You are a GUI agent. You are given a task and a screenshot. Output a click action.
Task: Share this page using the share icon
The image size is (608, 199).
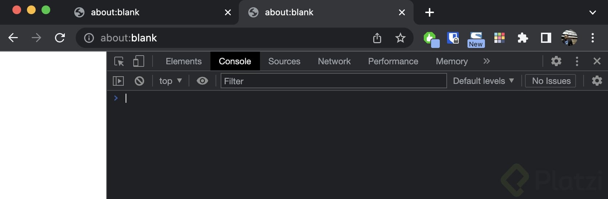[377, 38]
